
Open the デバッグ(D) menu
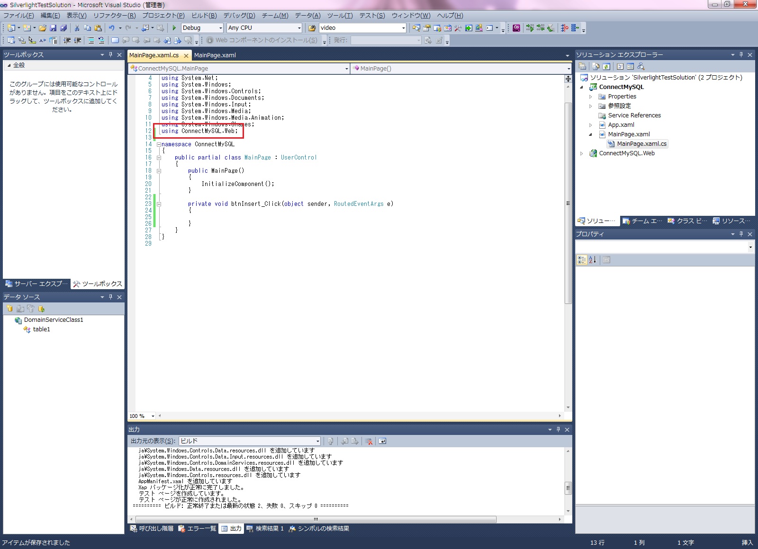[239, 16]
